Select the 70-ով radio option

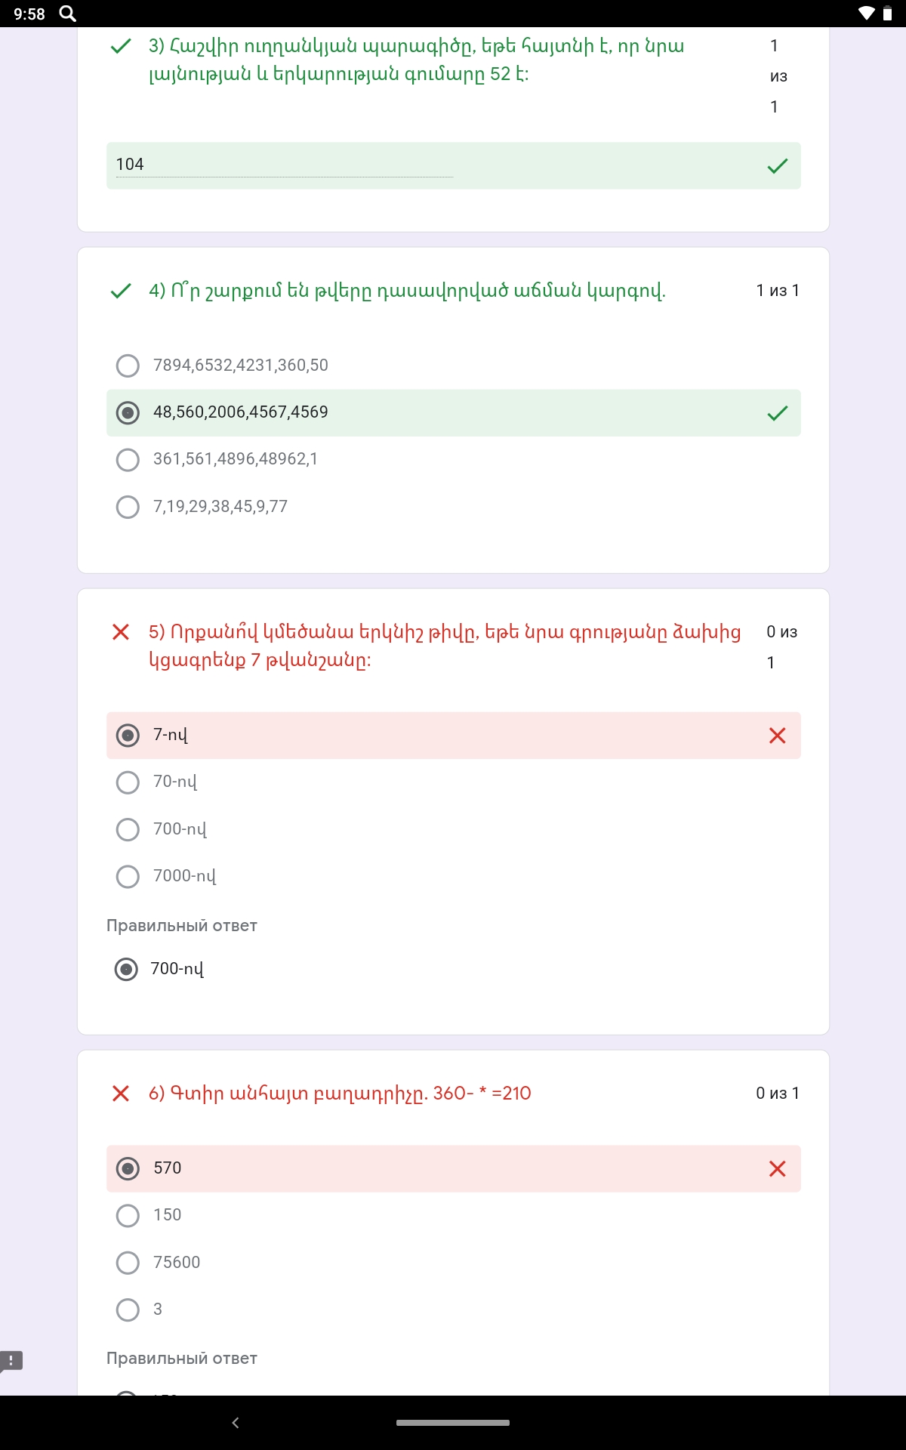[128, 782]
